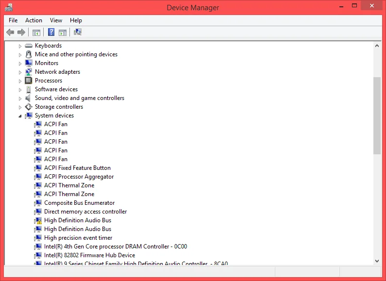The width and height of the screenshot is (386, 281).
Task: Click the icon next to Composite Bus Enumerator
Action: (38, 203)
